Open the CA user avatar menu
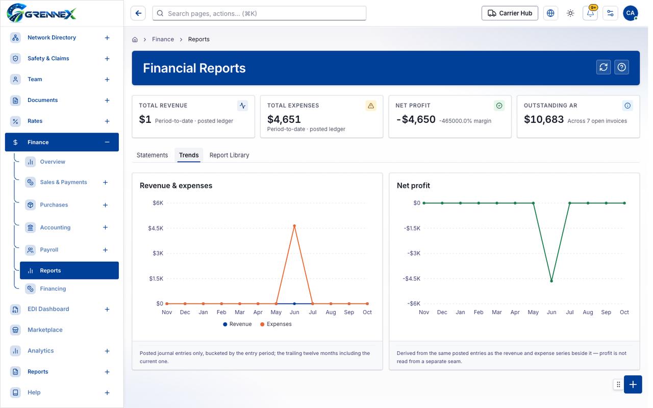 pyautogui.click(x=631, y=13)
